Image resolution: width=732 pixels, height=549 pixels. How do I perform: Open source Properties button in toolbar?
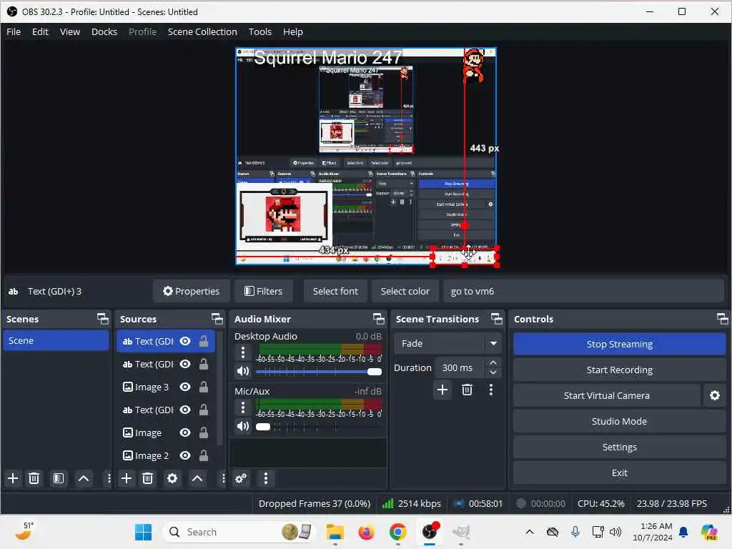point(191,291)
